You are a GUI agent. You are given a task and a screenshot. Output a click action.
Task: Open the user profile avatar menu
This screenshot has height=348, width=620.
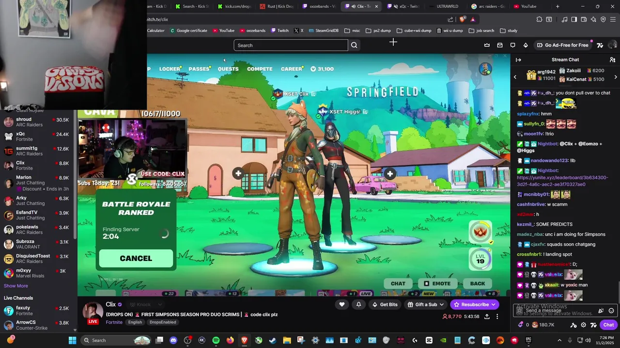click(x=612, y=45)
